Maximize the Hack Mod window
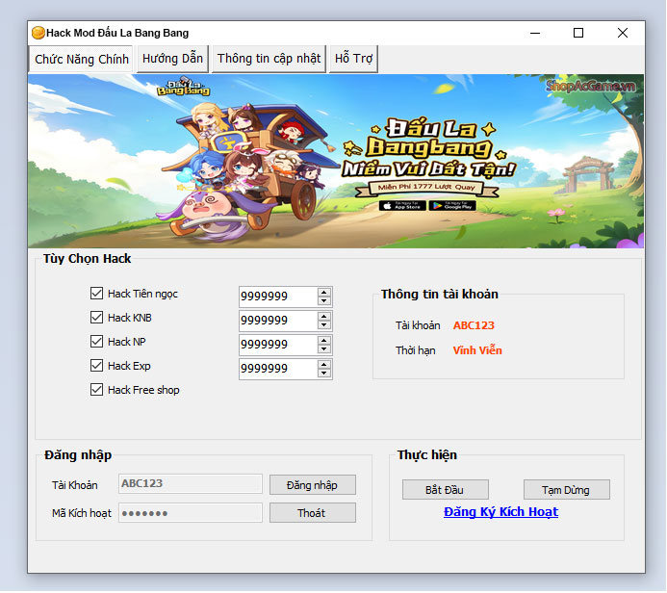Screen dimensions: 667x593 (x=578, y=33)
